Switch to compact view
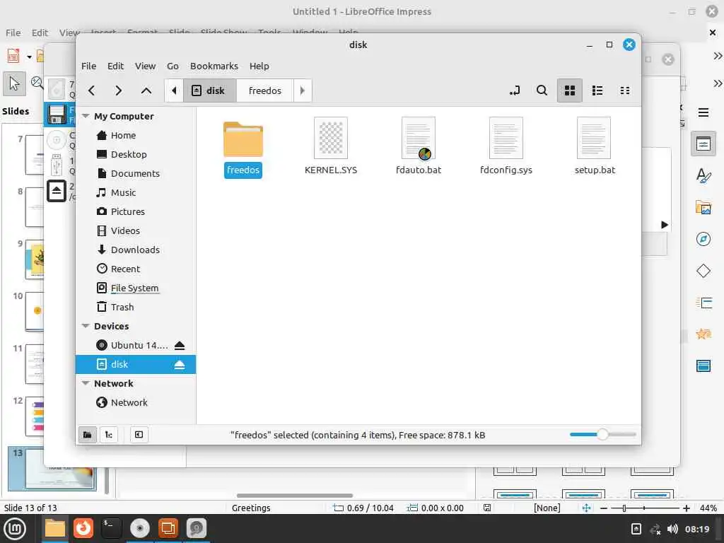The image size is (724, 543). [x=625, y=90]
